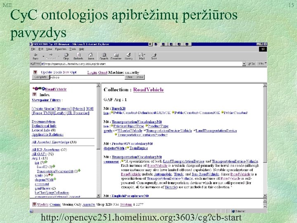Expand the address bar dropdown arrow
The width and height of the screenshot is (297, 223).
pyautogui.click(x=244, y=64)
